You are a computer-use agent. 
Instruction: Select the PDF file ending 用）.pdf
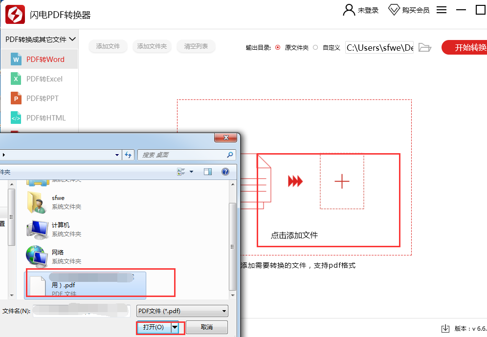pos(85,285)
